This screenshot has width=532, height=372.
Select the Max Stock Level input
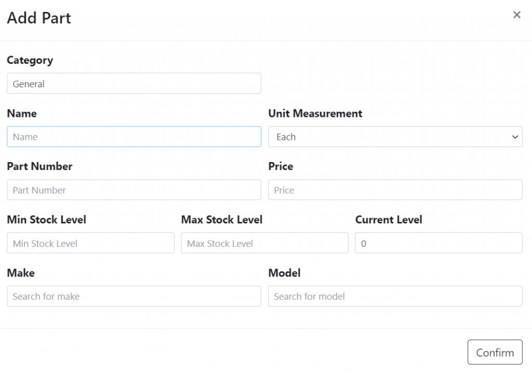264,243
